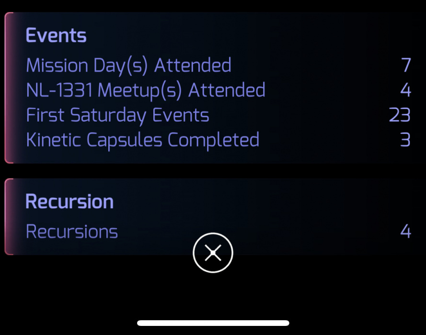Select the First Saturday Events label
This screenshot has height=335, width=426.
(117, 115)
